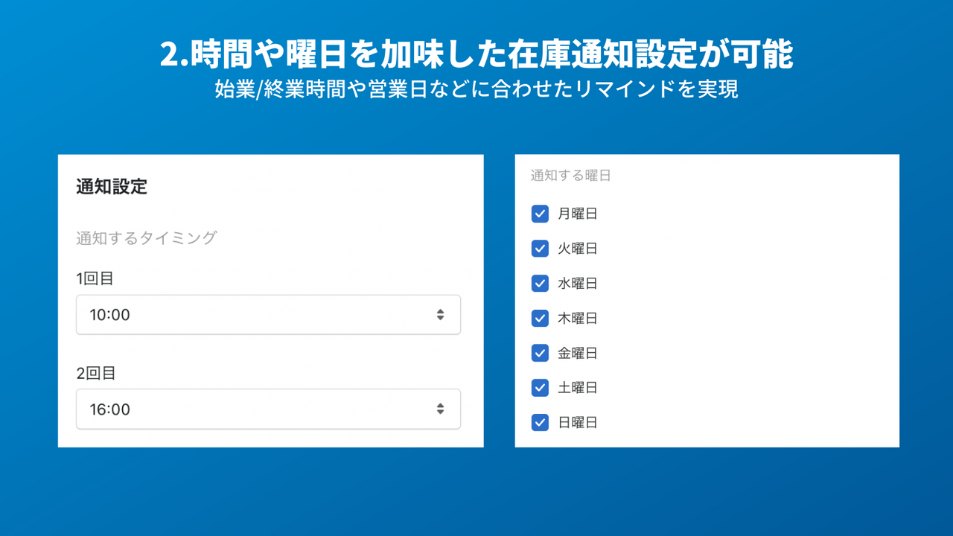Open the 2回目 time dropdown showing 16:00
The height and width of the screenshot is (536, 953).
pyautogui.click(x=268, y=409)
